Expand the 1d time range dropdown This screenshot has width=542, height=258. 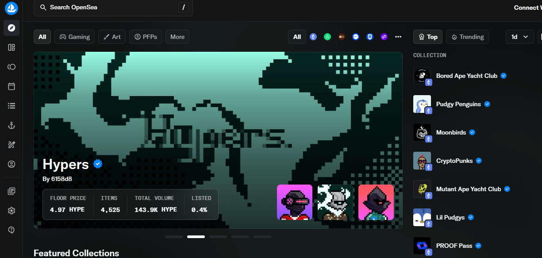(519, 37)
